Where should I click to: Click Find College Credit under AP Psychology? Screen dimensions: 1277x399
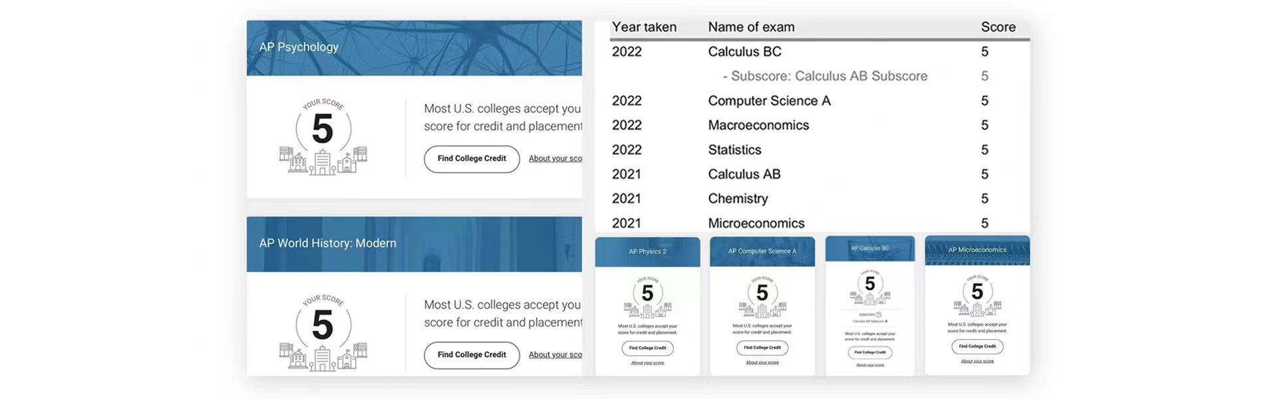pos(472,159)
